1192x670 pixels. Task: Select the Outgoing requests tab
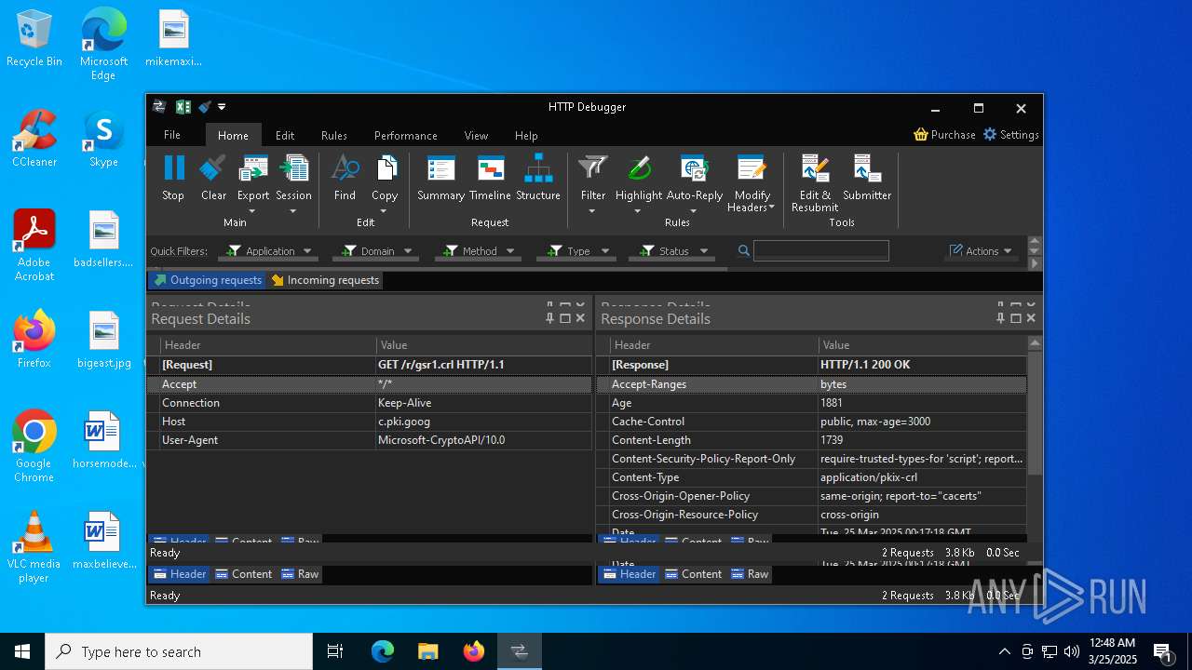click(208, 280)
